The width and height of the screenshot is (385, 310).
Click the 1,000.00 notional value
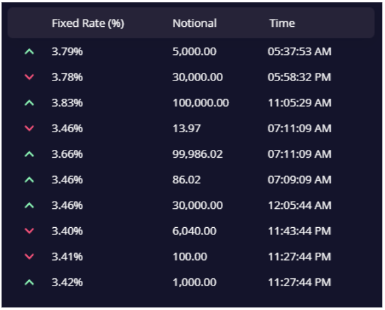click(194, 282)
